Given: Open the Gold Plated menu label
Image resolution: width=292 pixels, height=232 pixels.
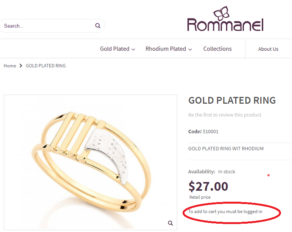Looking at the screenshot, I should [x=114, y=49].
